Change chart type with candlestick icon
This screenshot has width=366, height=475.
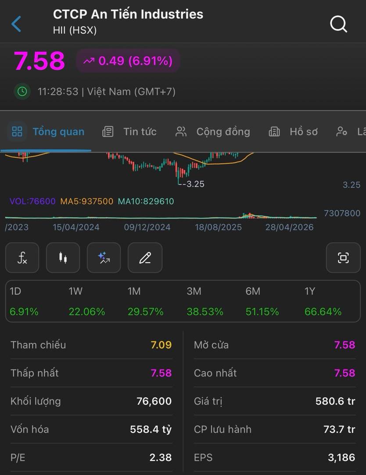click(63, 258)
